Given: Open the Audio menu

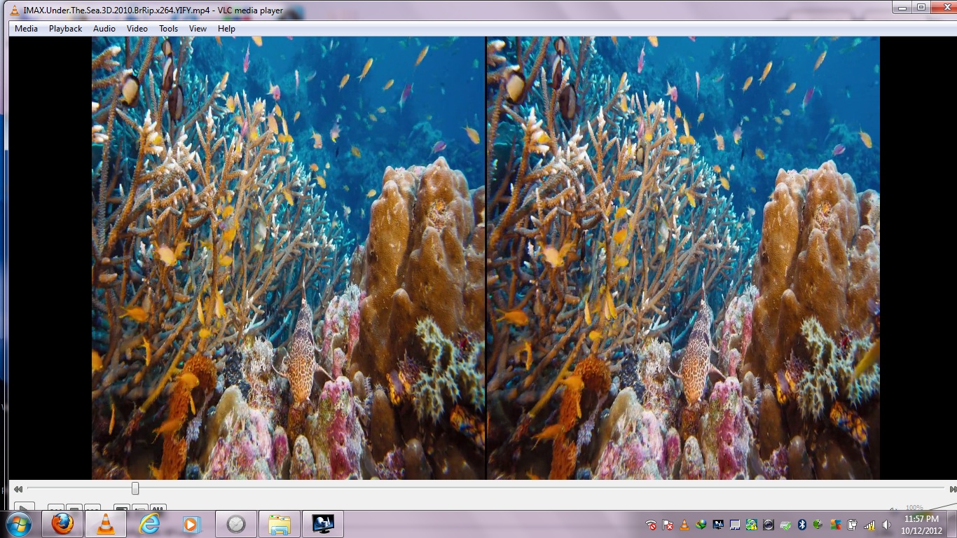Looking at the screenshot, I should 104,29.
